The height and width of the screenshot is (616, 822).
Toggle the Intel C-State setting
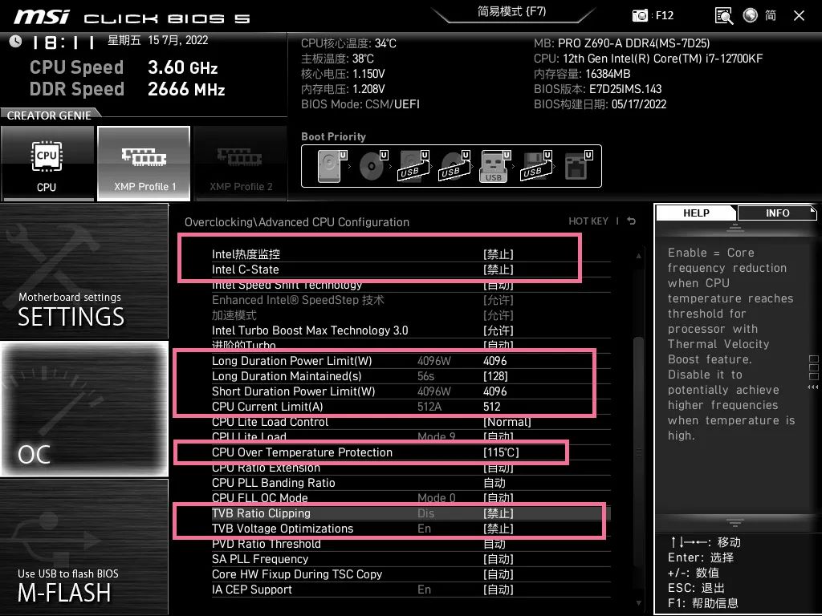tap(498, 269)
